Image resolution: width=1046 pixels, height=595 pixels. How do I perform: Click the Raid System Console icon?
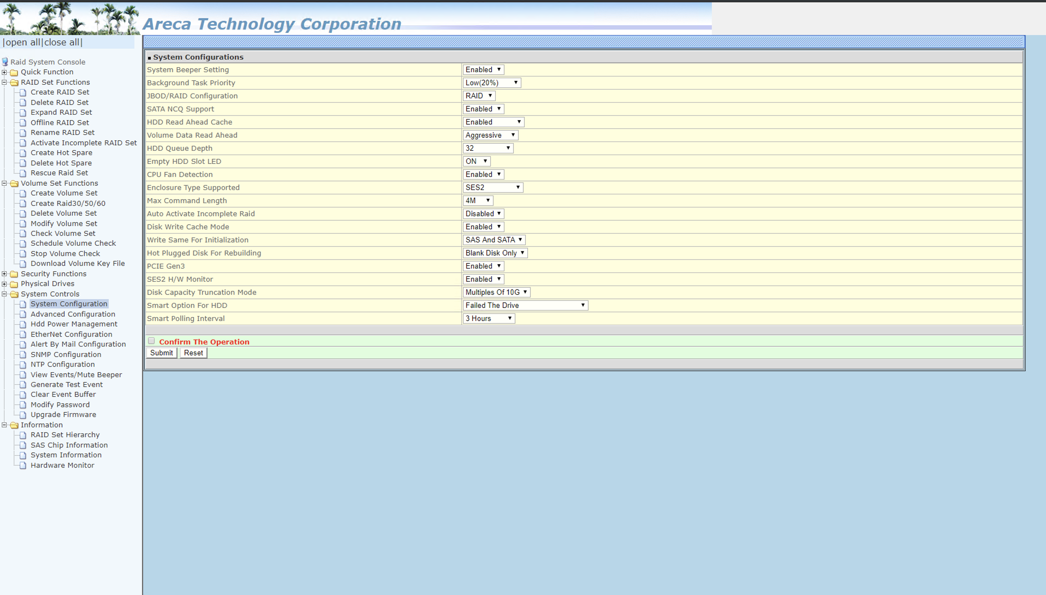5,62
